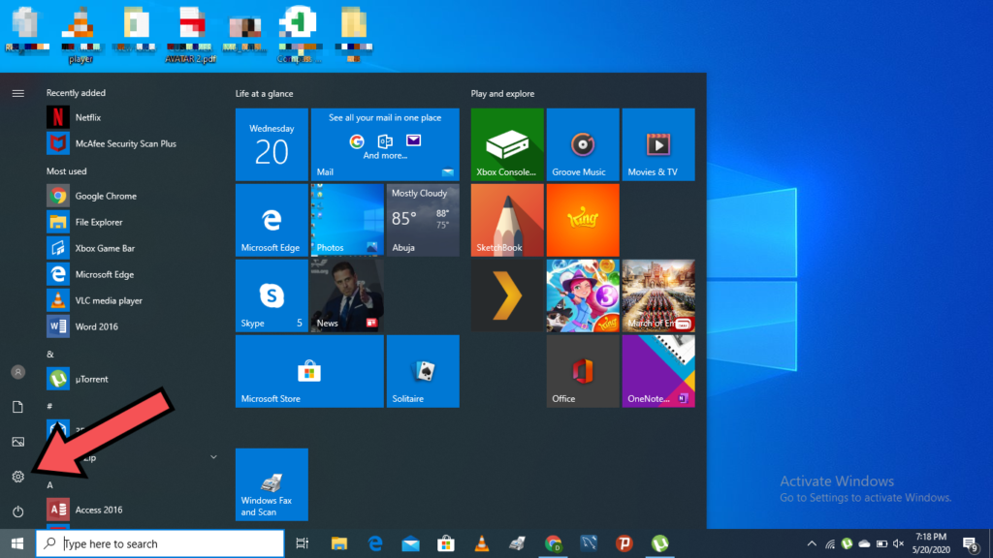The height and width of the screenshot is (558, 993).
Task: Click the Windows Start button
Action: click(x=17, y=543)
